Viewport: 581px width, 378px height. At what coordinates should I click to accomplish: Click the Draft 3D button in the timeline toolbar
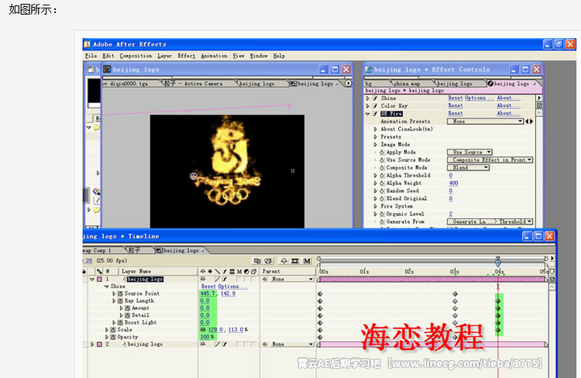(x=268, y=261)
